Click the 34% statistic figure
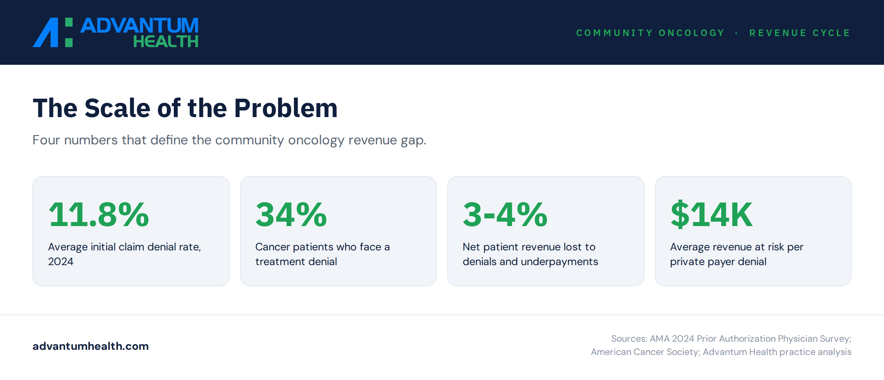 point(291,215)
